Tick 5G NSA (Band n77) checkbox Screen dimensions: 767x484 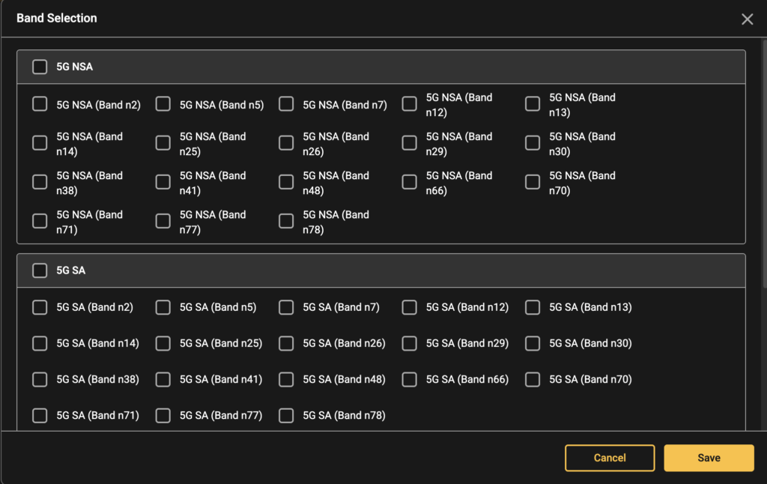pyautogui.click(x=163, y=221)
